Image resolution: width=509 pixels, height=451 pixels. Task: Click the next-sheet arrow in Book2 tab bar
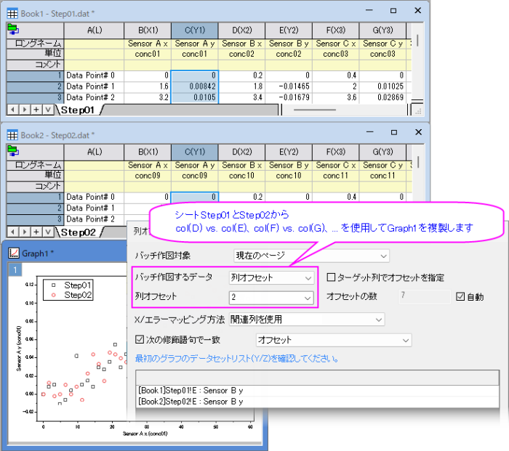click(x=24, y=232)
